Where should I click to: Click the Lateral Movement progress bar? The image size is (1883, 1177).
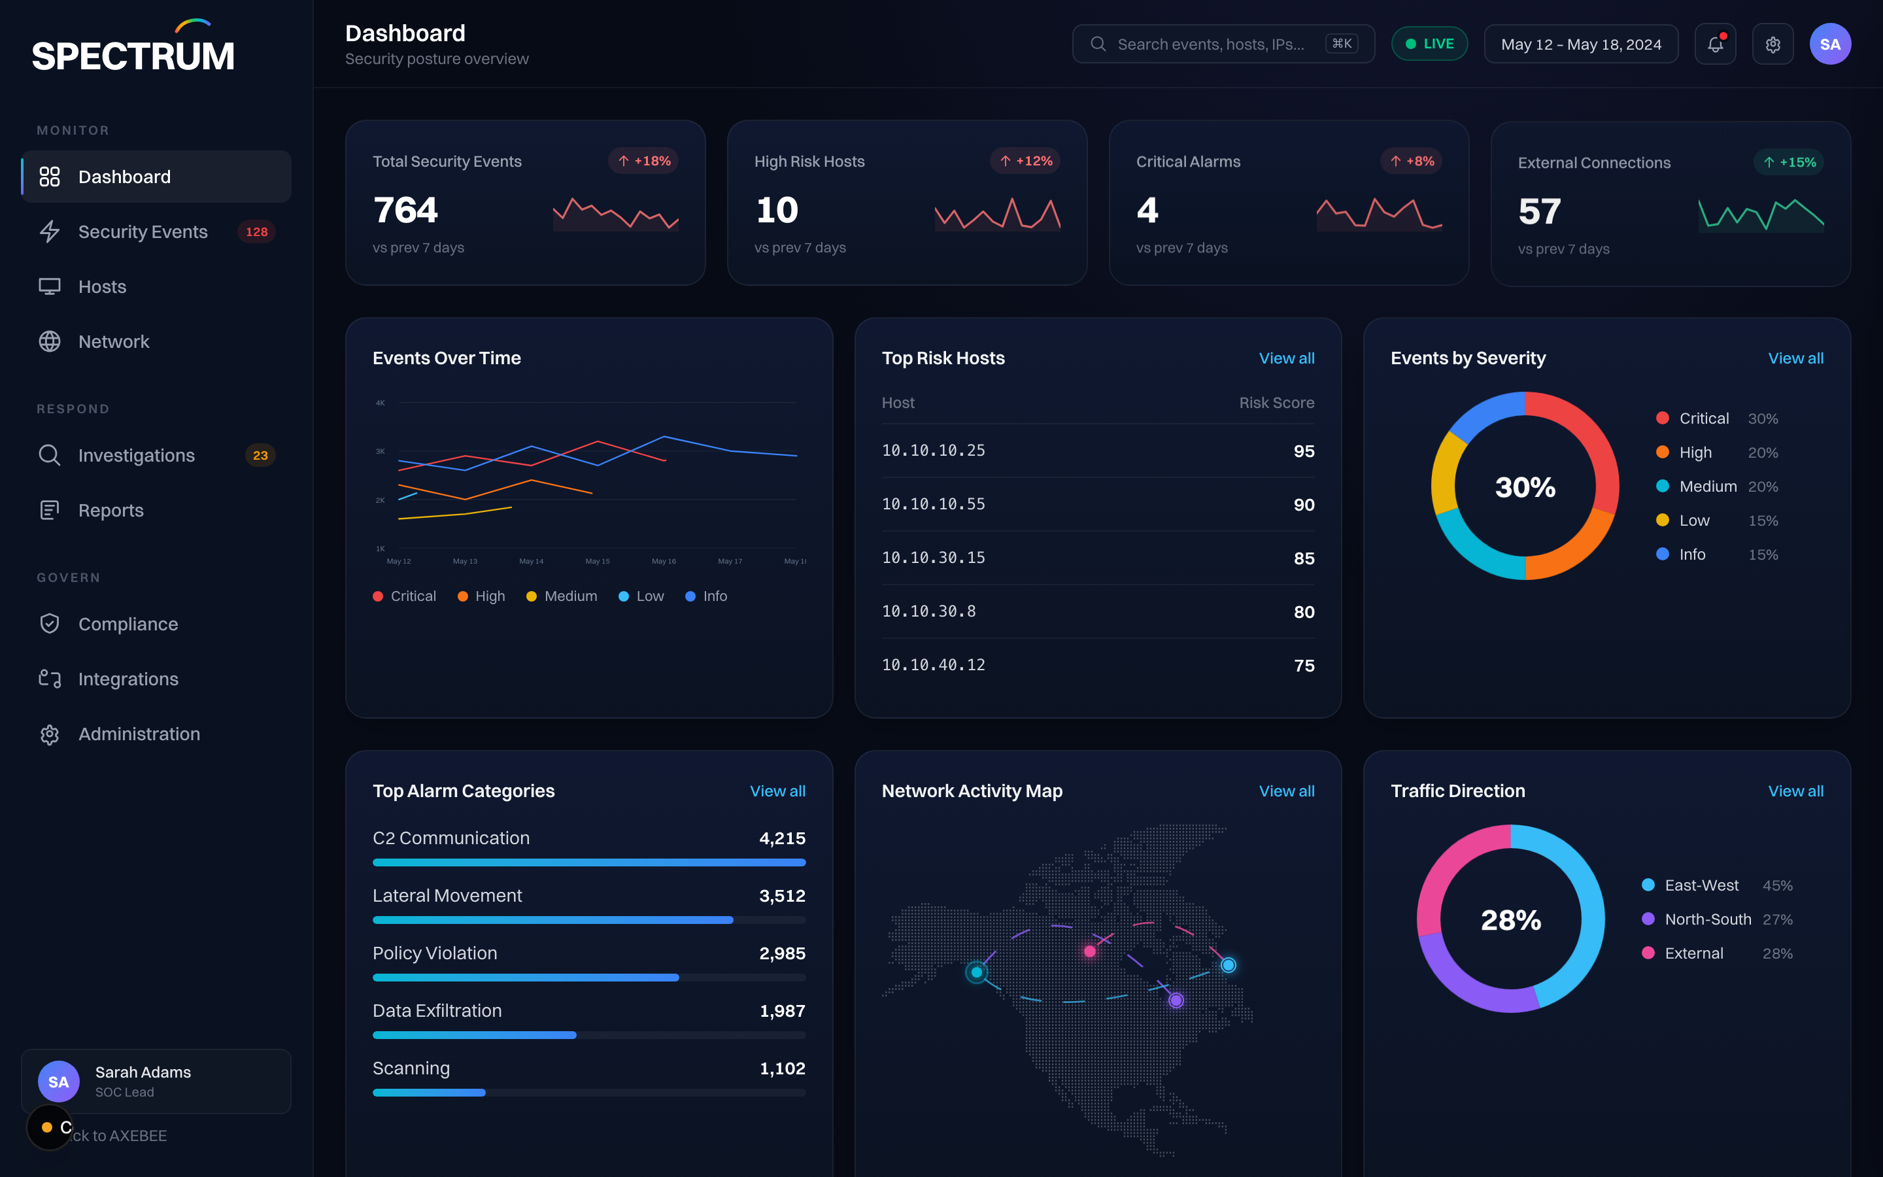point(589,920)
